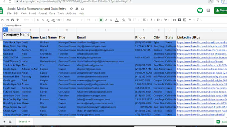Open David Orchard's LinkedIn URL link
The height and width of the screenshot is (127, 227).
[202, 42]
